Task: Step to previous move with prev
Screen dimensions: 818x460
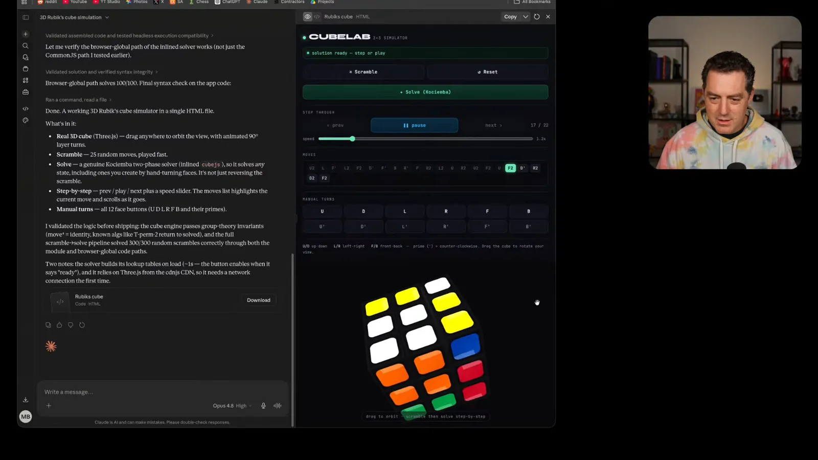Action: pos(335,125)
